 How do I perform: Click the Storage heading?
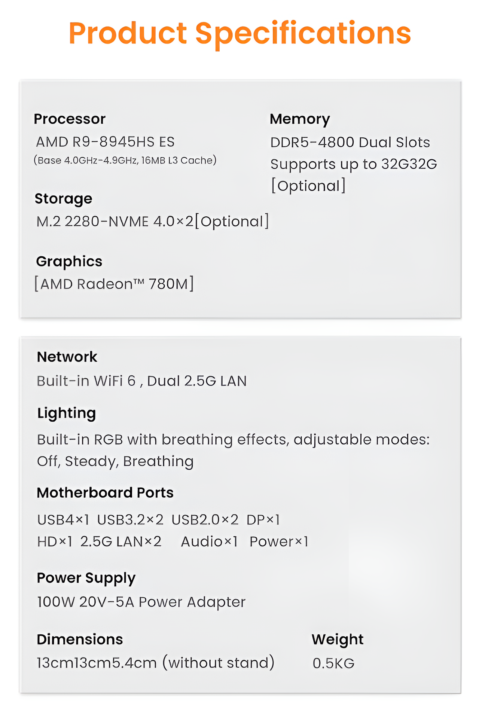point(63,199)
